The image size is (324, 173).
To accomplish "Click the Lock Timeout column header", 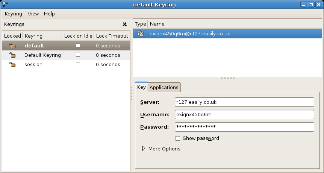I will 112,36.
